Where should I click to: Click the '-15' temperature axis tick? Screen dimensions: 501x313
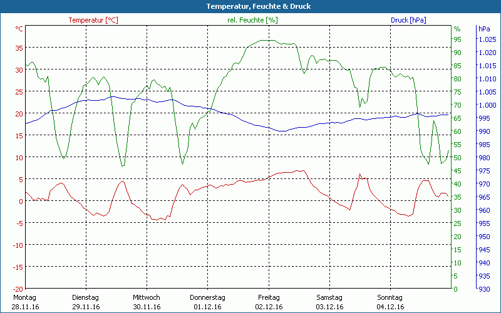point(18,267)
